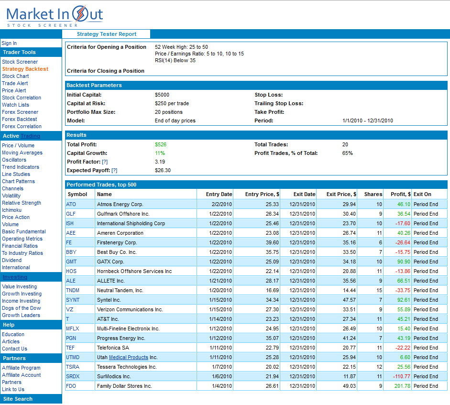Open the Moving Averages screen category
This screenshot has height=405, width=450.
[22, 153]
